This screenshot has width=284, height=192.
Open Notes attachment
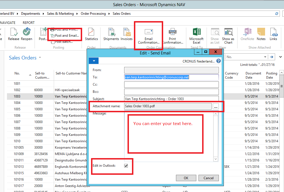click(261, 34)
